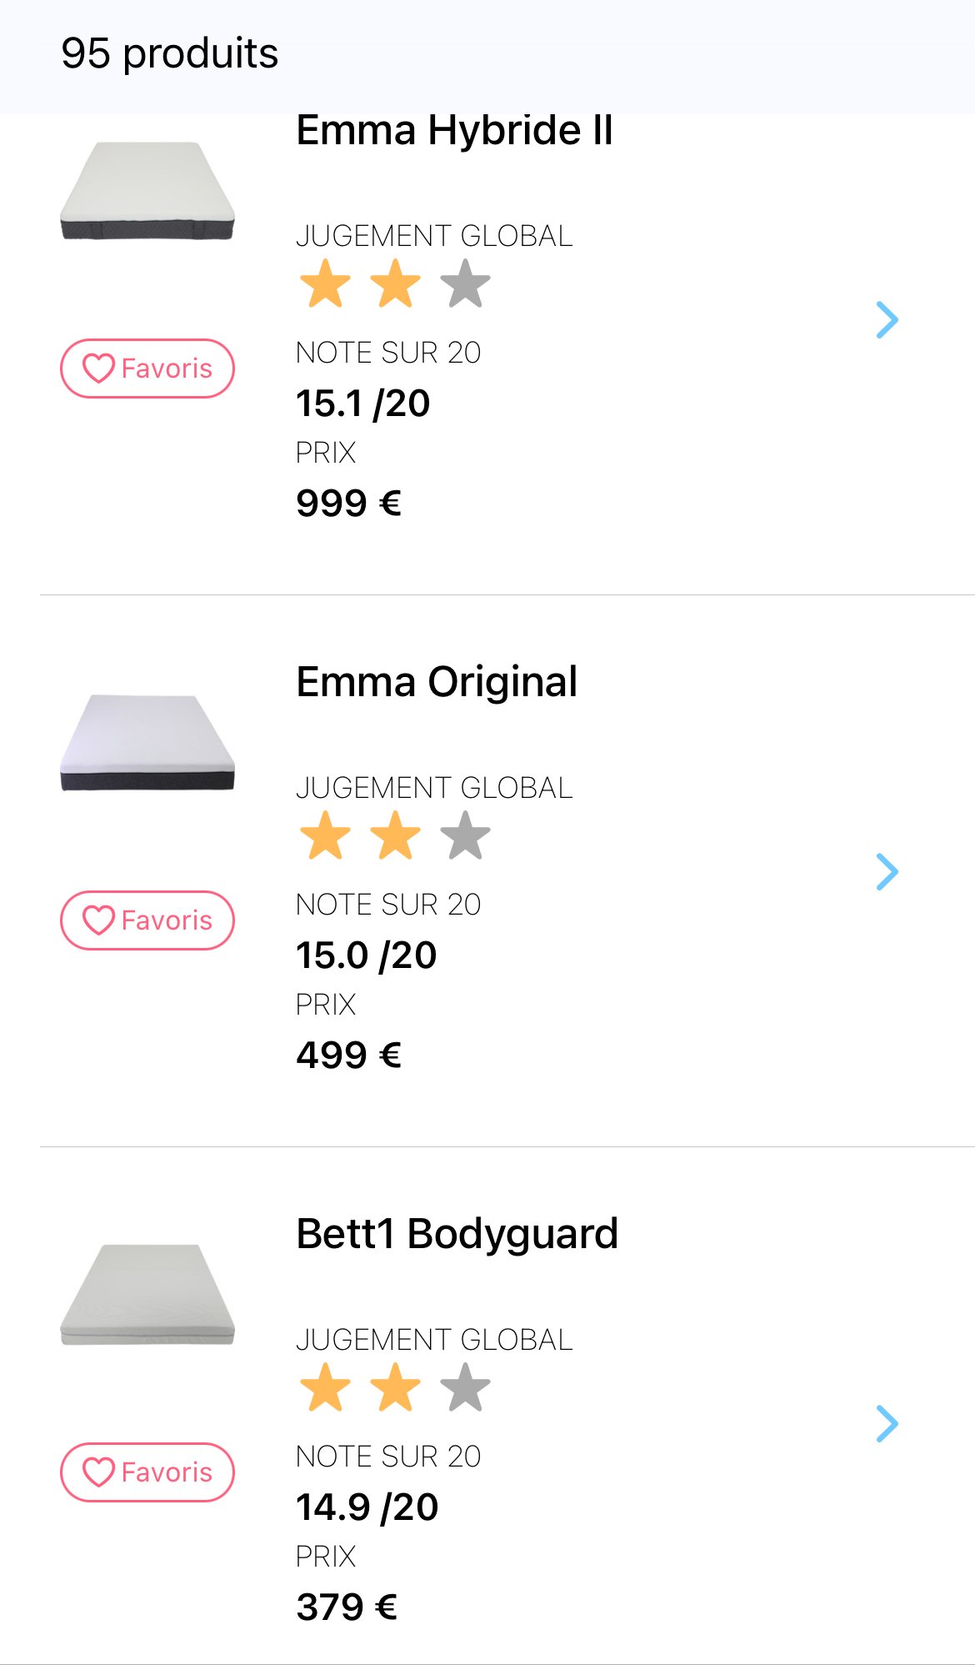The image size is (975, 1665).
Task: Click the second gold star of Bett1 Bodyguard
Action: tap(395, 1387)
